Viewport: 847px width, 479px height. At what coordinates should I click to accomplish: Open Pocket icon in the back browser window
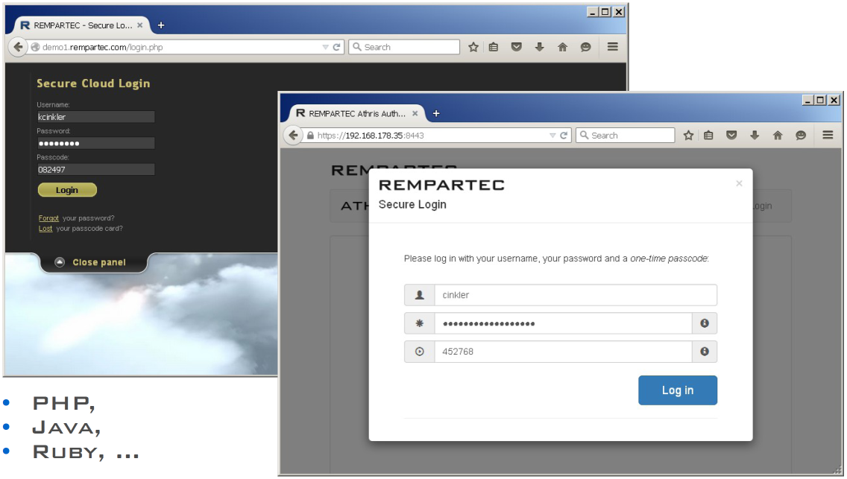click(517, 47)
